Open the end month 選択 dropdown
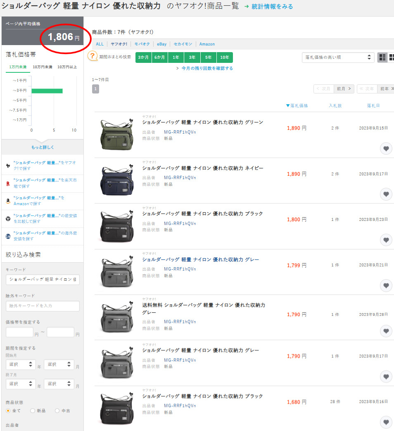 (x=59, y=384)
